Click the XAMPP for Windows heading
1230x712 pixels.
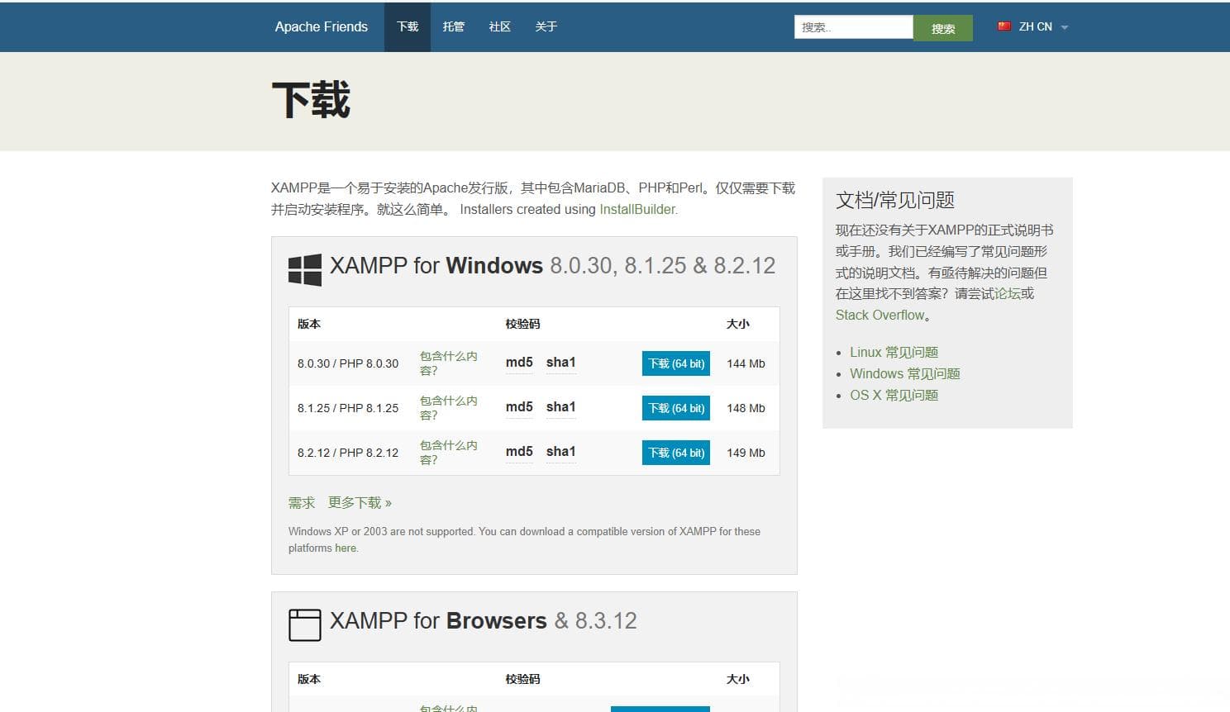(x=552, y=266)
